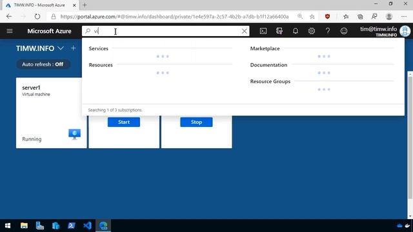Open the browser Settings and more menu
413x232 pixels.
point(404,17)
